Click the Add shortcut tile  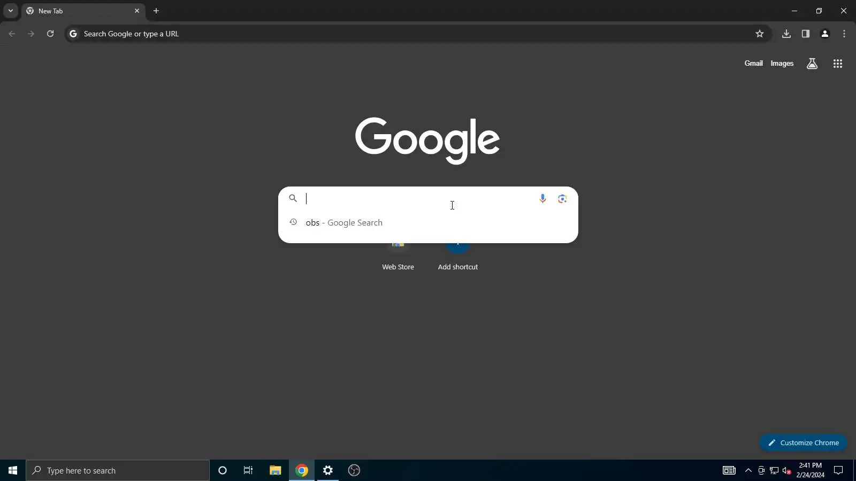click(458, 257)
